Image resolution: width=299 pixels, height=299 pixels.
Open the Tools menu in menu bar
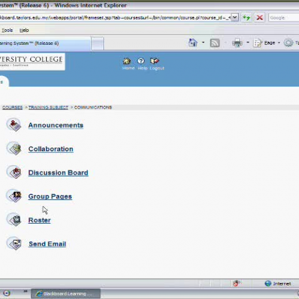[7, 30]
